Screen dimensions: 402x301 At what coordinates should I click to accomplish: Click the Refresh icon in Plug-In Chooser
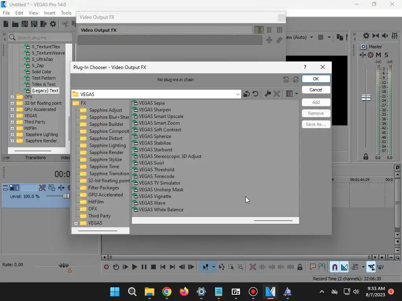tap(255, 94)
